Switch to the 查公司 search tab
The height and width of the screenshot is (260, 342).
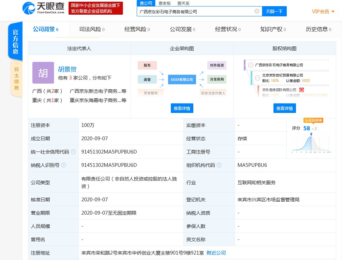pyautogui.click(x=146, y=3)
